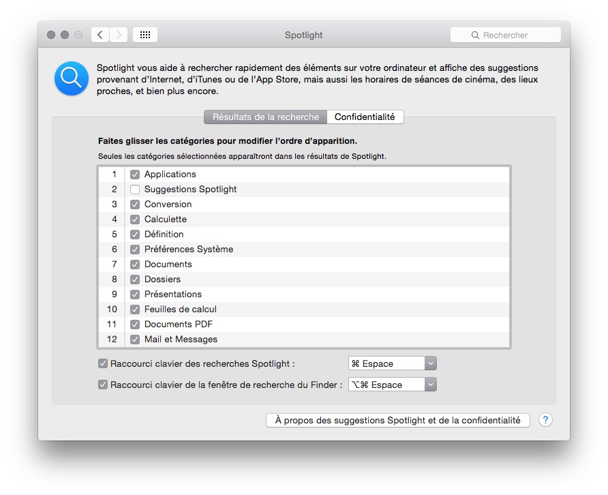Disable the Dossiers category
Viewport: 608px width, 495px height.
(135, 280)
